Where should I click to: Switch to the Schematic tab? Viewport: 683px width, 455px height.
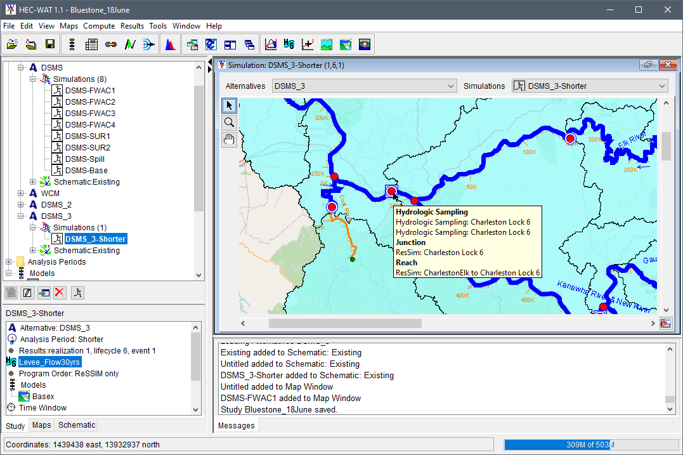pos(75,425)
